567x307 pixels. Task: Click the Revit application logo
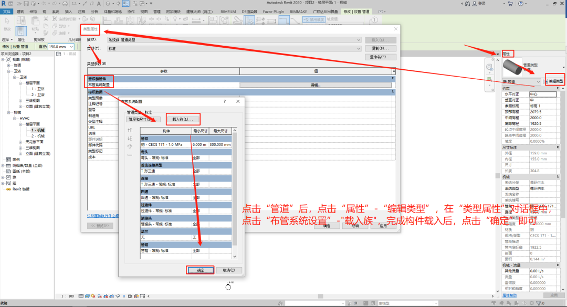coord(4,3)
